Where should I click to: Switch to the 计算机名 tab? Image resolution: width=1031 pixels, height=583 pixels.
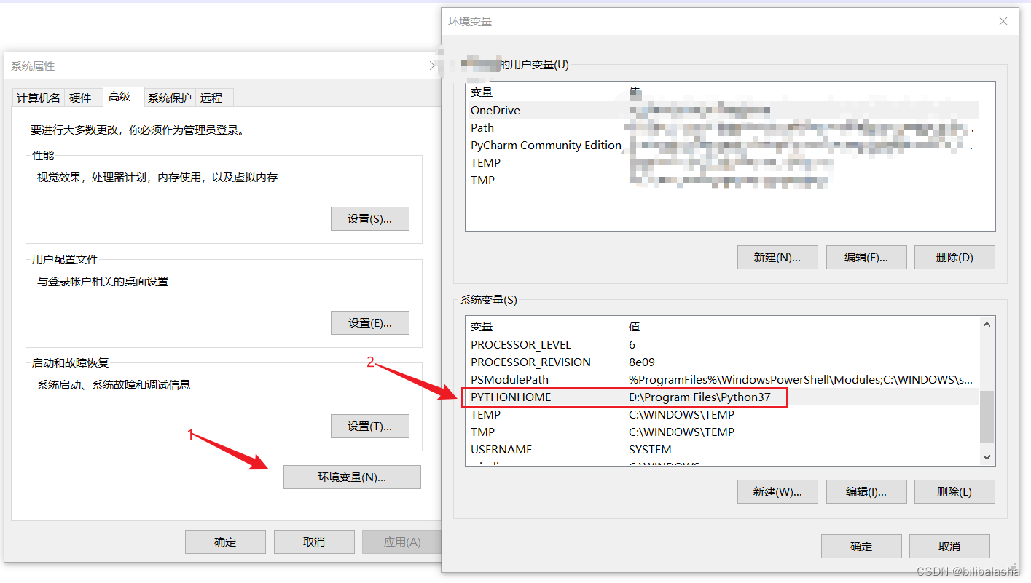39,98
